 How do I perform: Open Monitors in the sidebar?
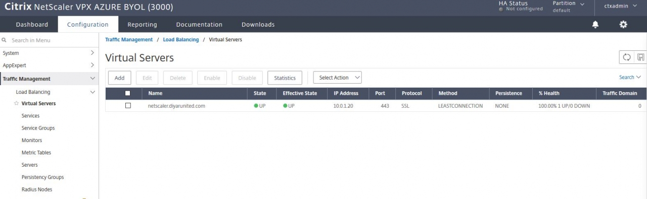[32, 140]
